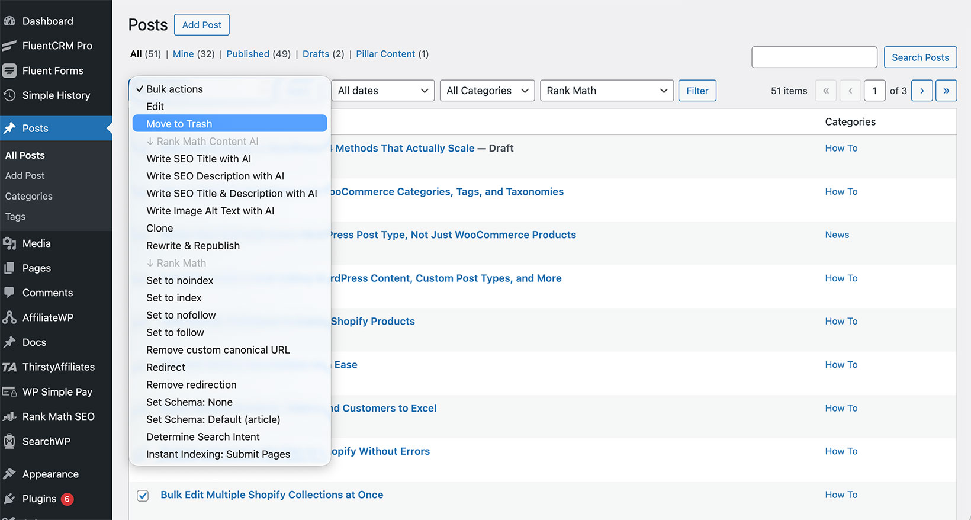
Task: Click the News category link
Action: click(837, 235)
